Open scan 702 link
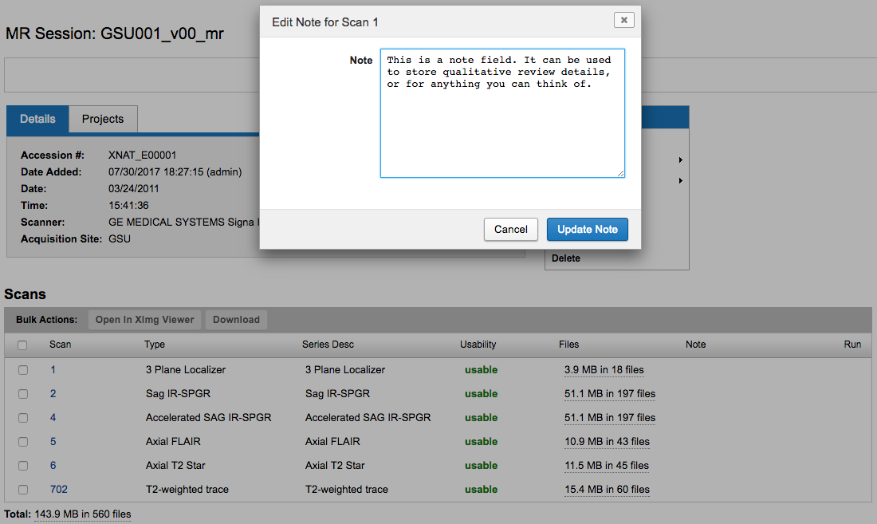This screenshot has height=524, width=877. click(x=59, y=490)
